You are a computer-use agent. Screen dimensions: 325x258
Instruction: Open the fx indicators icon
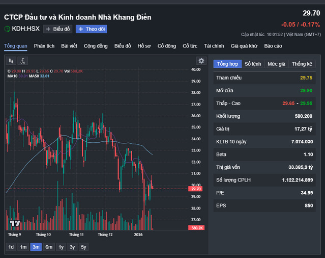(22, 61)
